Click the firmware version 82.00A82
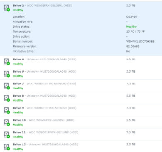 click(133, 46)
